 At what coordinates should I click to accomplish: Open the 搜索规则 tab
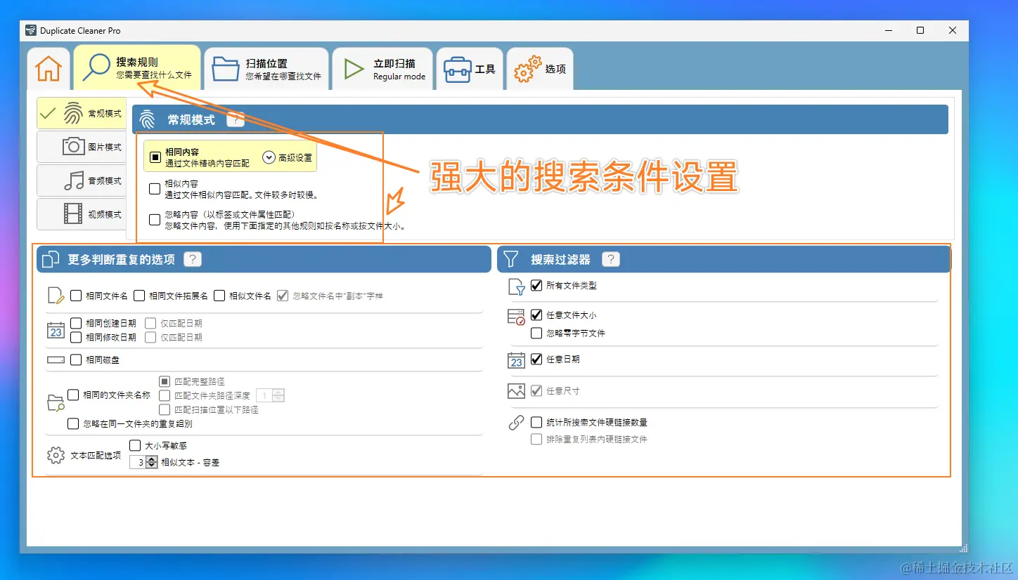[x=137, y=68]
